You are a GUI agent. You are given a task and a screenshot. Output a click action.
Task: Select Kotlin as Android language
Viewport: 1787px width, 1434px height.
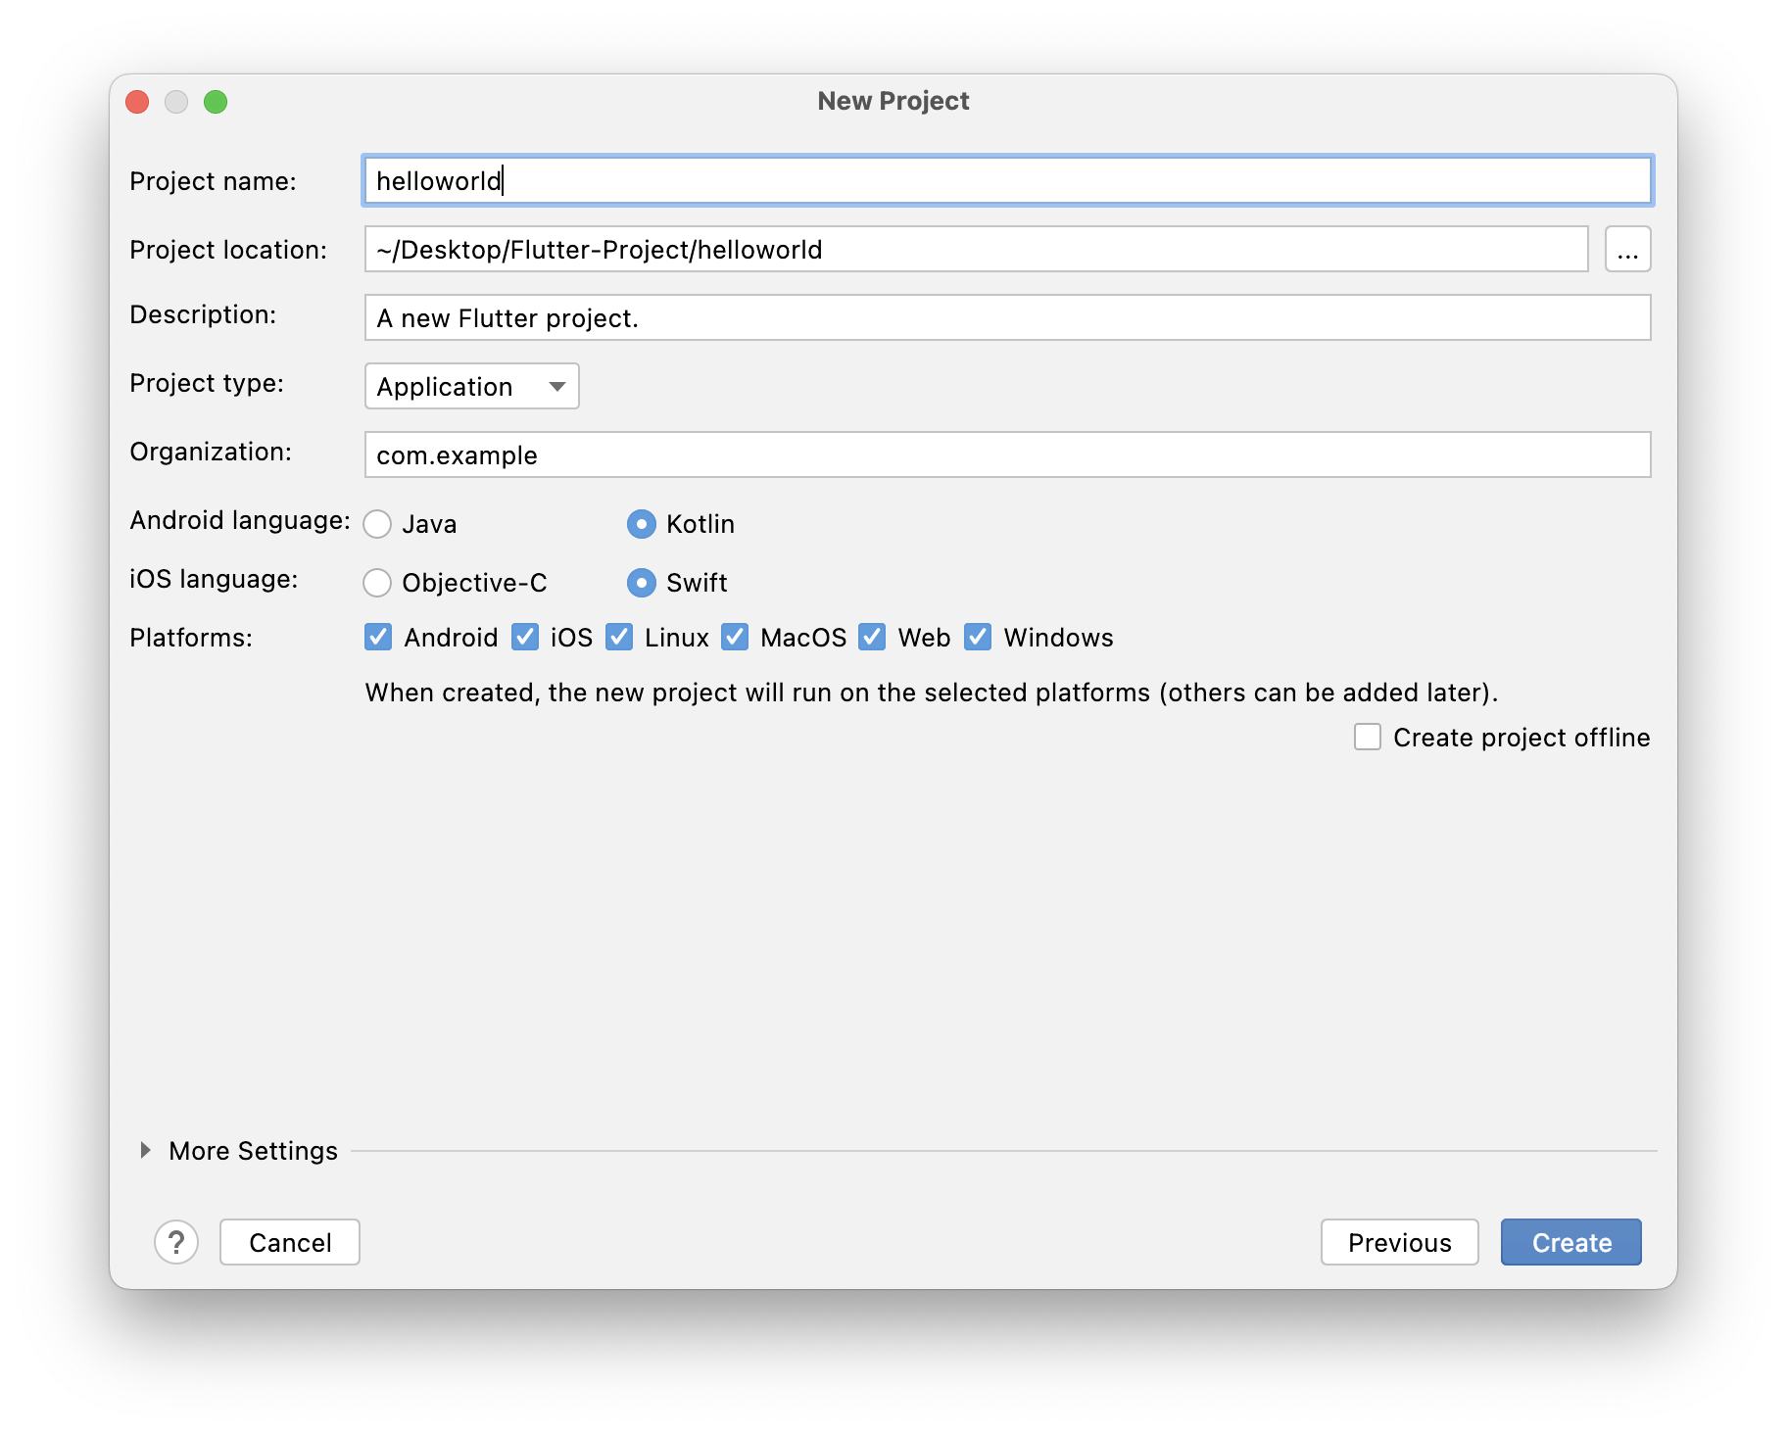[x=642, y=524]
